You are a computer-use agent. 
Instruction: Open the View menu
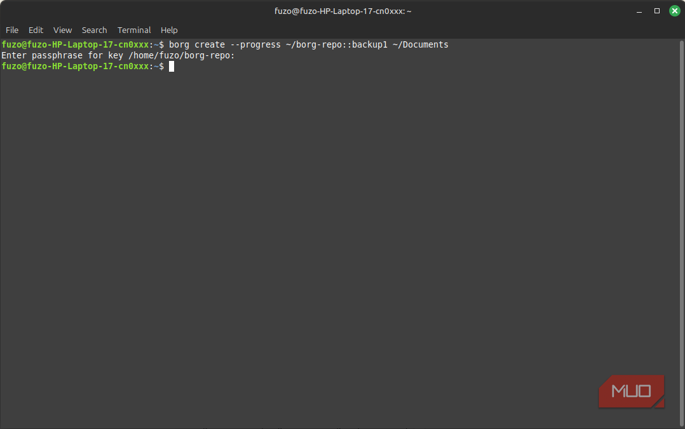(62, 30)
